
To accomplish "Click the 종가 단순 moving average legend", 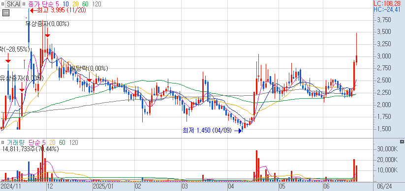I will 41,4.
